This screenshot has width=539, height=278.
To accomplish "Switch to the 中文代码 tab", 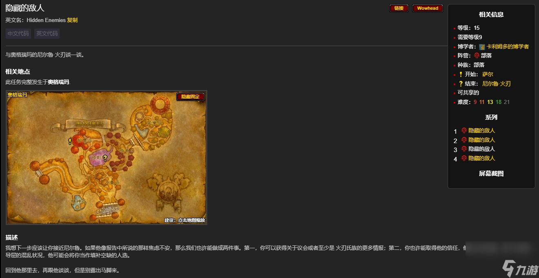I will (x=18, y=33).
